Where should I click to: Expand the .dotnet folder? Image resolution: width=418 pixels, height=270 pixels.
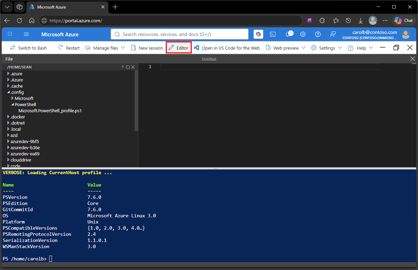click(x=9, y=123)
